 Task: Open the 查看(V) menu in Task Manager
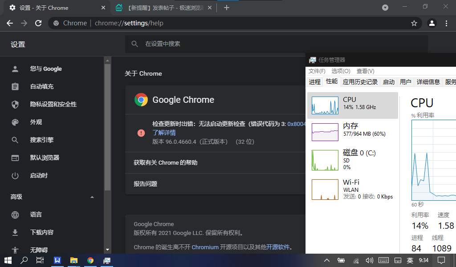pyautogui.click(x=365, y=71)
